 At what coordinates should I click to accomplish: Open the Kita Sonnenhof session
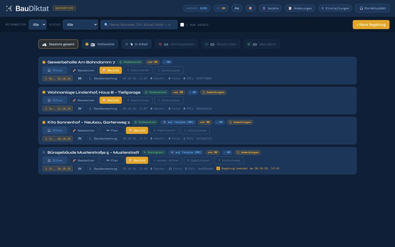tap(55, 130)
